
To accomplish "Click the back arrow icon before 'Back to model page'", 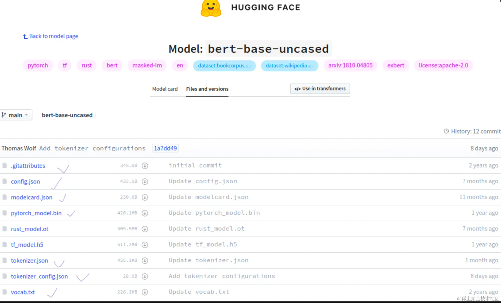I will point(25,37).
